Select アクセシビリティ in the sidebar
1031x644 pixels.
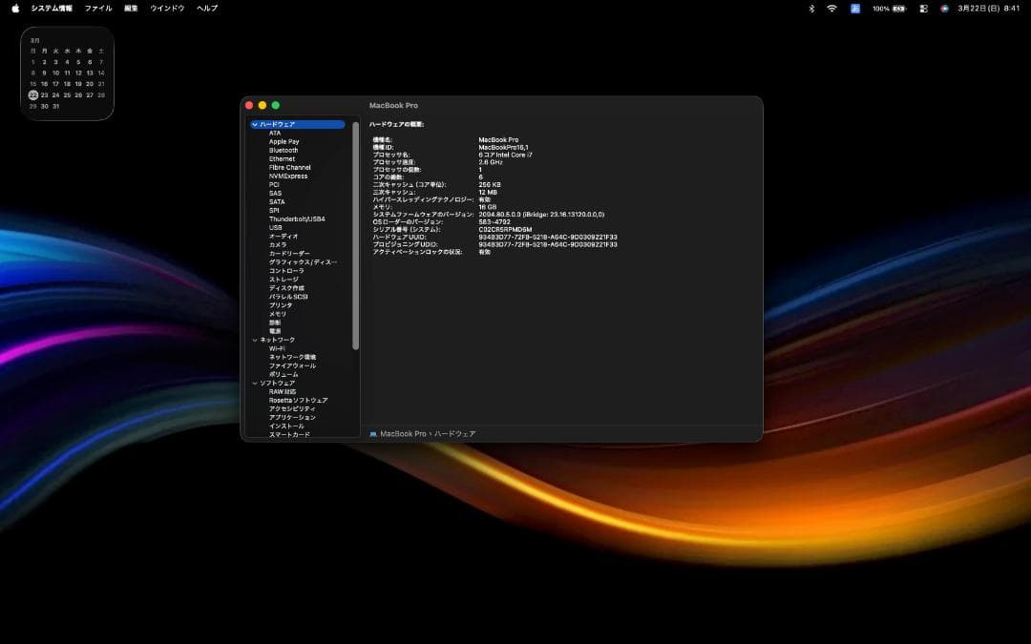pos(293,408)
